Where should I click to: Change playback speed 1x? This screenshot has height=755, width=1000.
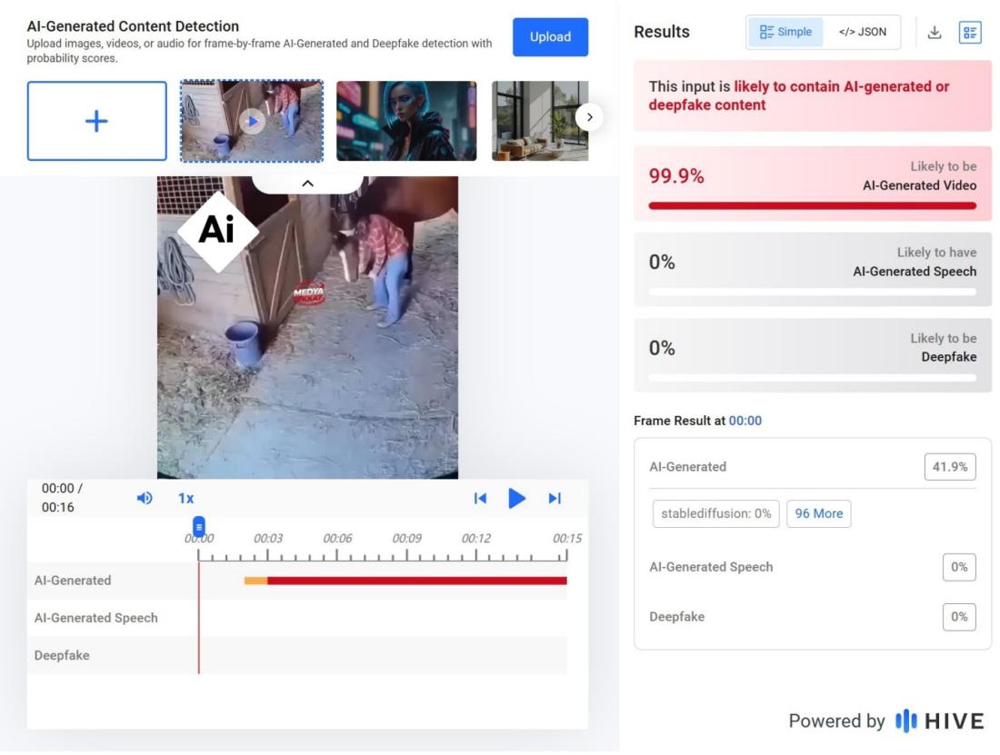click(185, 498)
